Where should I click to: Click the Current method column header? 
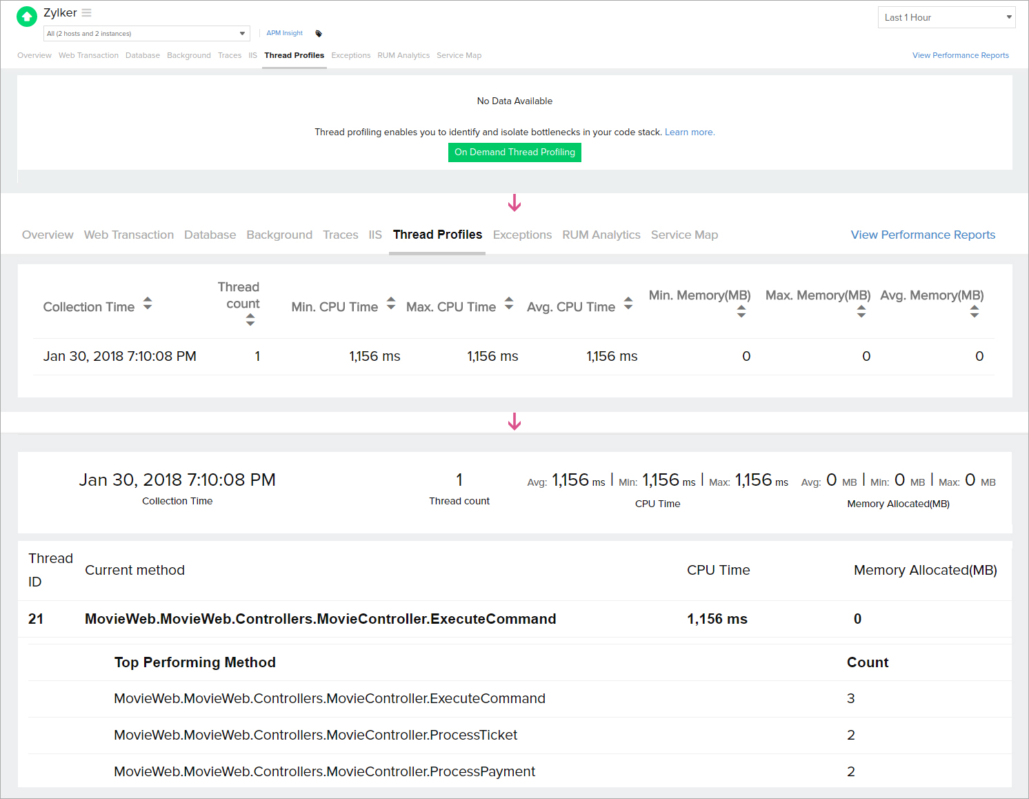pyautogui.click(x=134, y=570)
